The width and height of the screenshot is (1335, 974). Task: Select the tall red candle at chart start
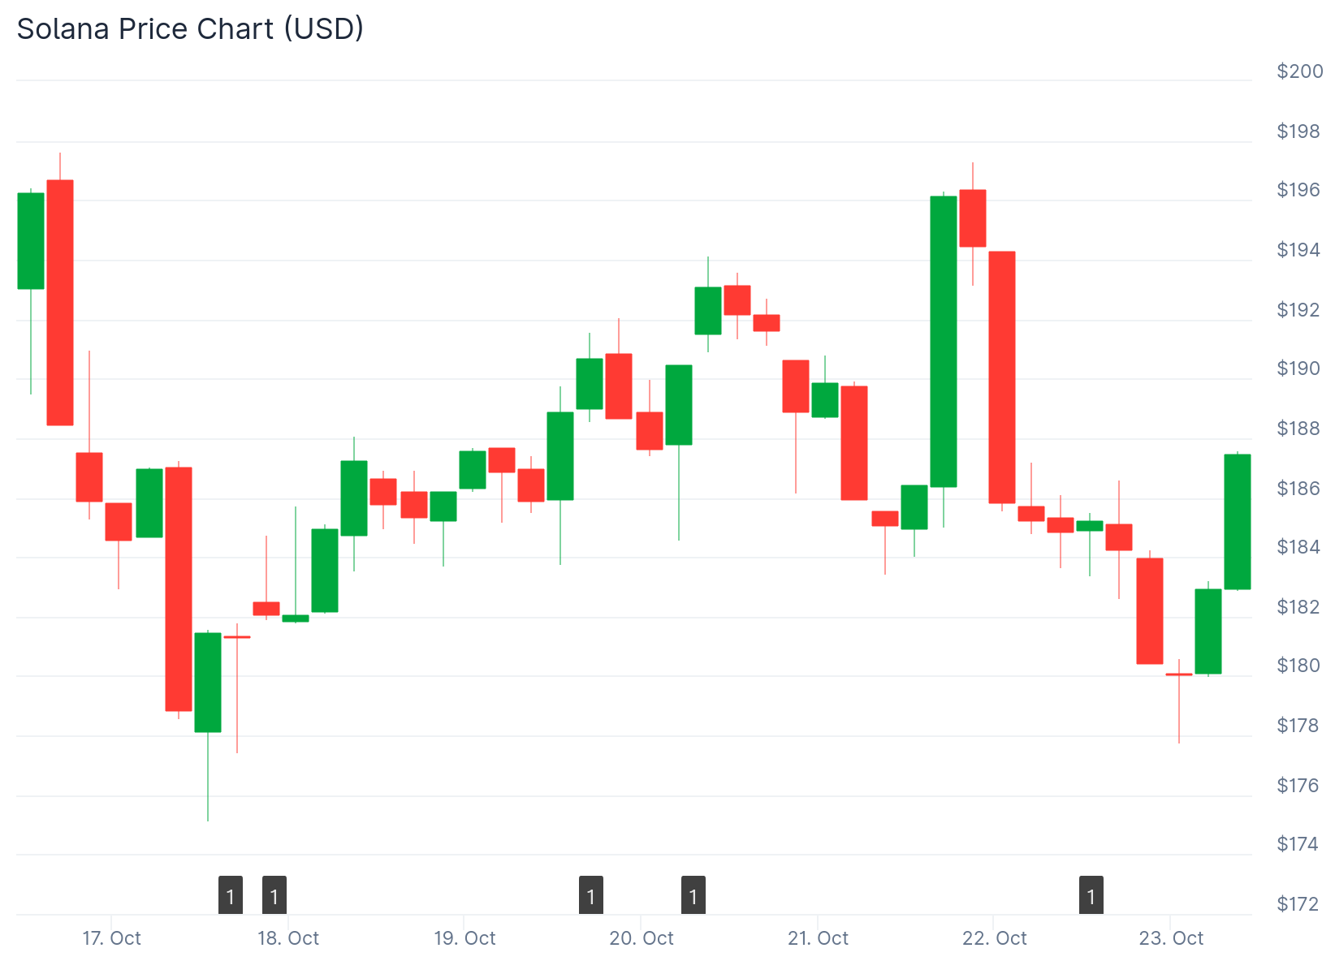point(60,302)
